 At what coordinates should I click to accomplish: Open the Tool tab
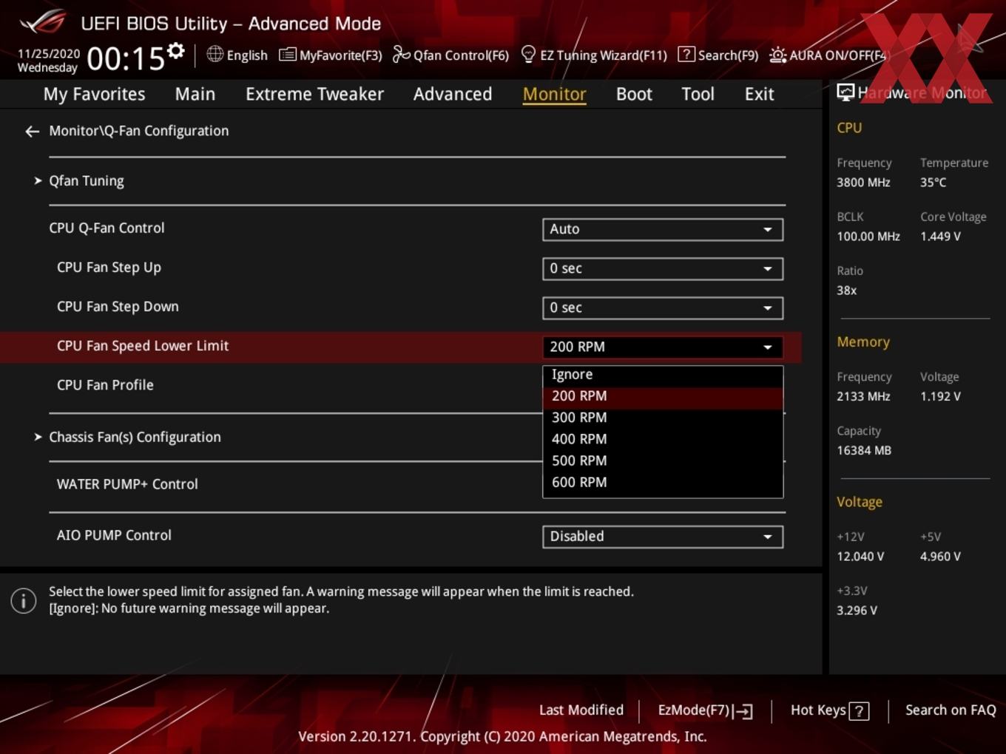pos(698,94)
